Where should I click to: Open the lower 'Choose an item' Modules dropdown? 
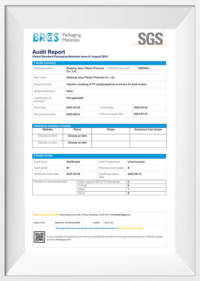[x=47, y=143]
